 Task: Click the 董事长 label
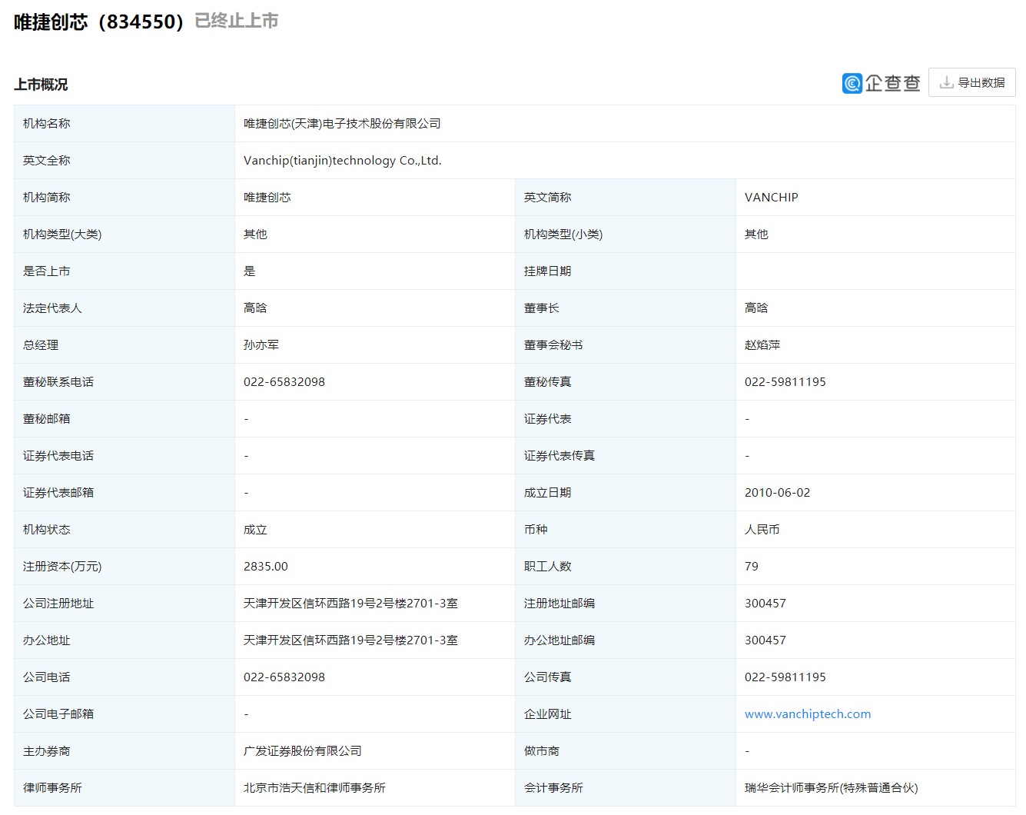[542, 308]
